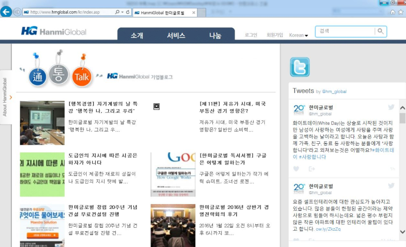This screenshot has width=406, height=247.
Task: Click first tweet's 한미글로벌 account name
Action: click(321, 108)
